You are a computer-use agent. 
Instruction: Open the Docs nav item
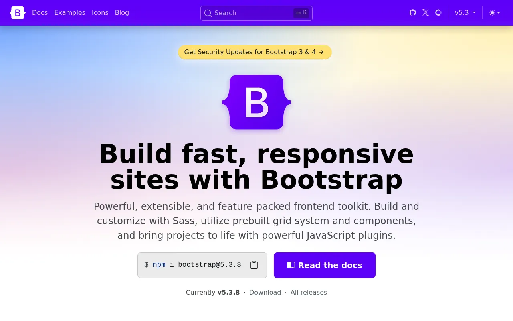point(40,13)
